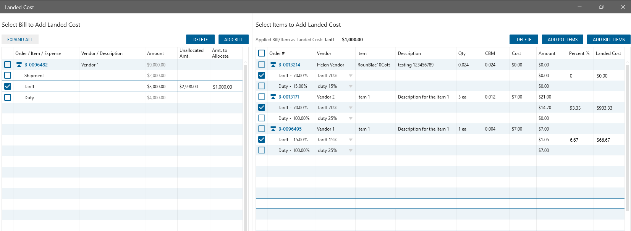Open tariff 70% dropdown for B-0013214

click(x=350, y=76)
